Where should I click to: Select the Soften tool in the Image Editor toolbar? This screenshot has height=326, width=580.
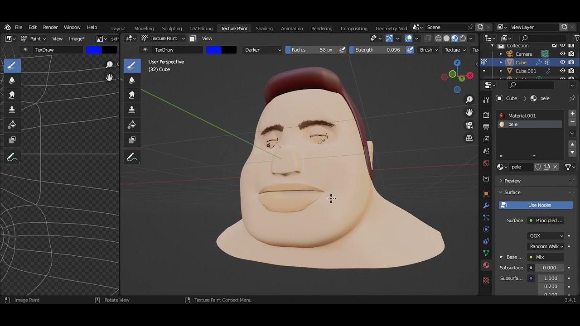(x=12, y=80)
